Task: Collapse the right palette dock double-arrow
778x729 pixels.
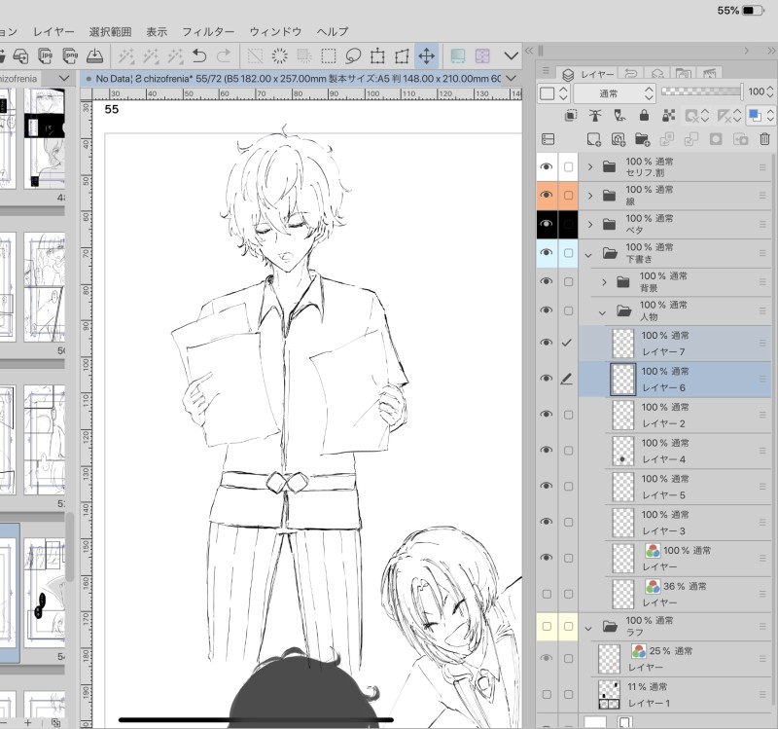Action: 771,51
